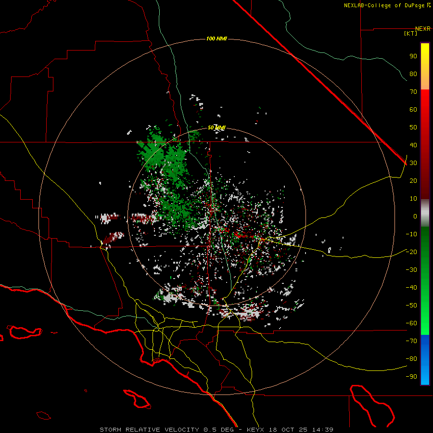Click the yellow top segment of the color bar

[425, 66]
